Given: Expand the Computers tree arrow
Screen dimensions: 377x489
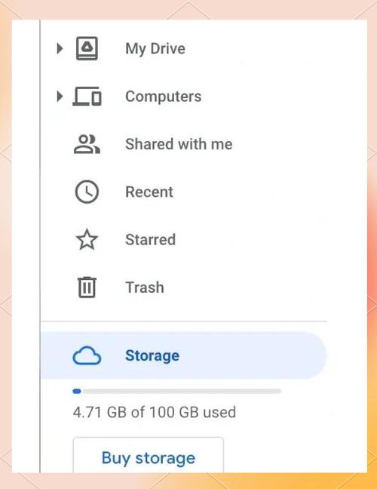Looking at the screenshot, I should tap(60, 96).
